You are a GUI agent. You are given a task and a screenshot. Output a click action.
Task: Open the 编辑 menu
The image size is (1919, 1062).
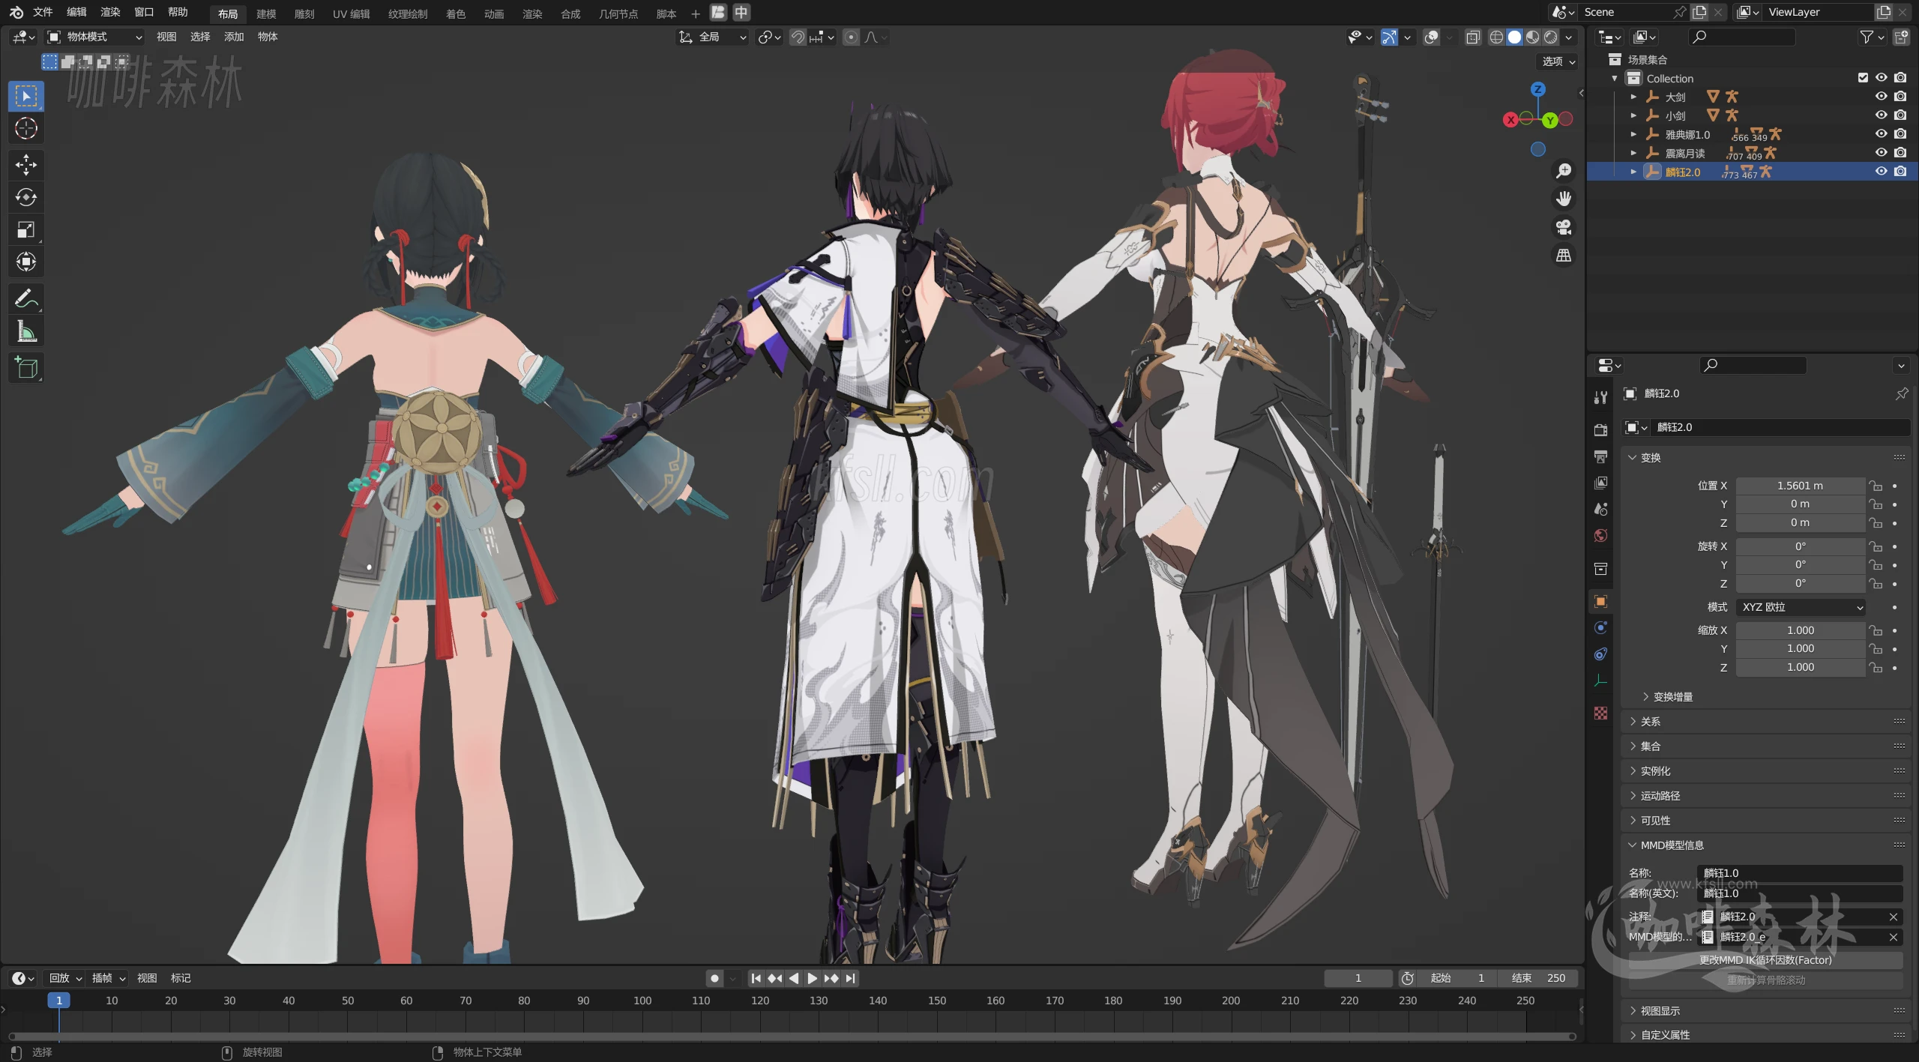pos(76,12)
